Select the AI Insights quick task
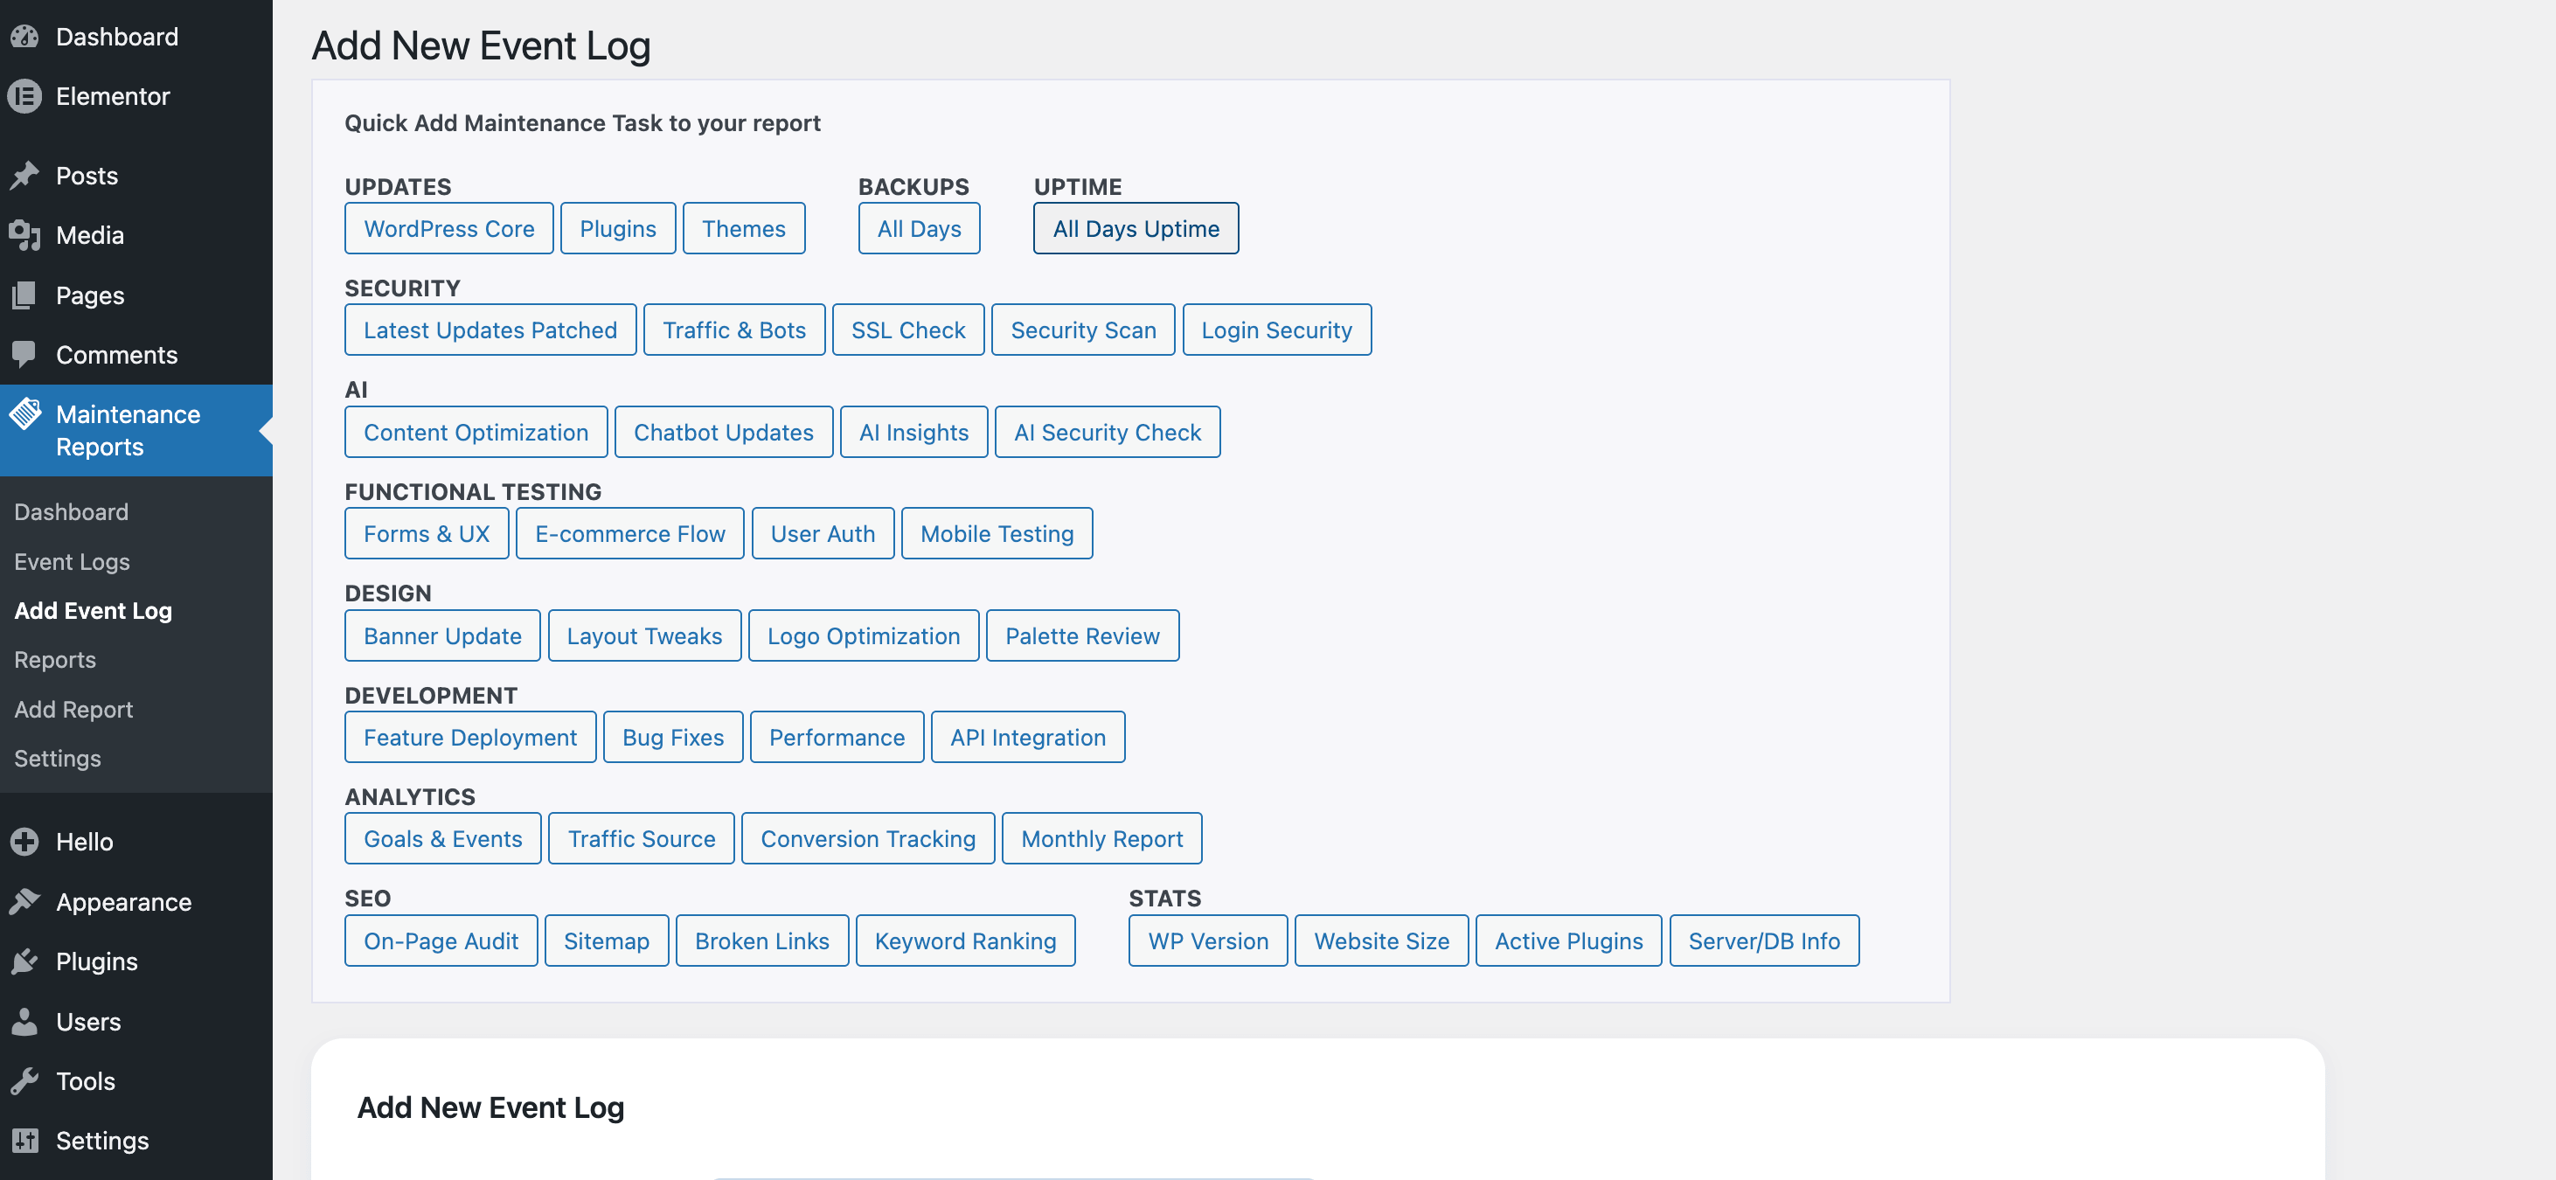The width and height of the screenshot is (2556, 1180). (913, 433)
